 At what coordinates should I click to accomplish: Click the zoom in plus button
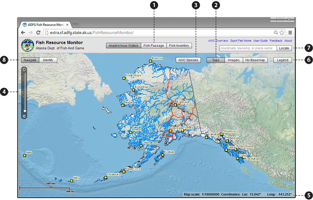tap(24, 69)
